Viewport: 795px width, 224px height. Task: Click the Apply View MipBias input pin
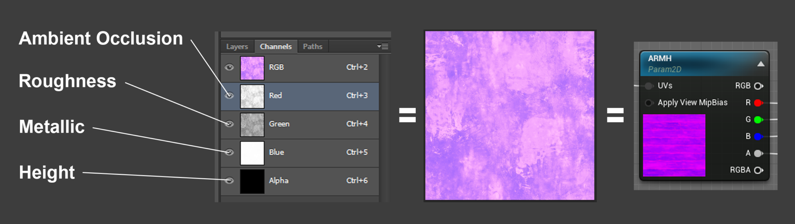click(649, 103)
